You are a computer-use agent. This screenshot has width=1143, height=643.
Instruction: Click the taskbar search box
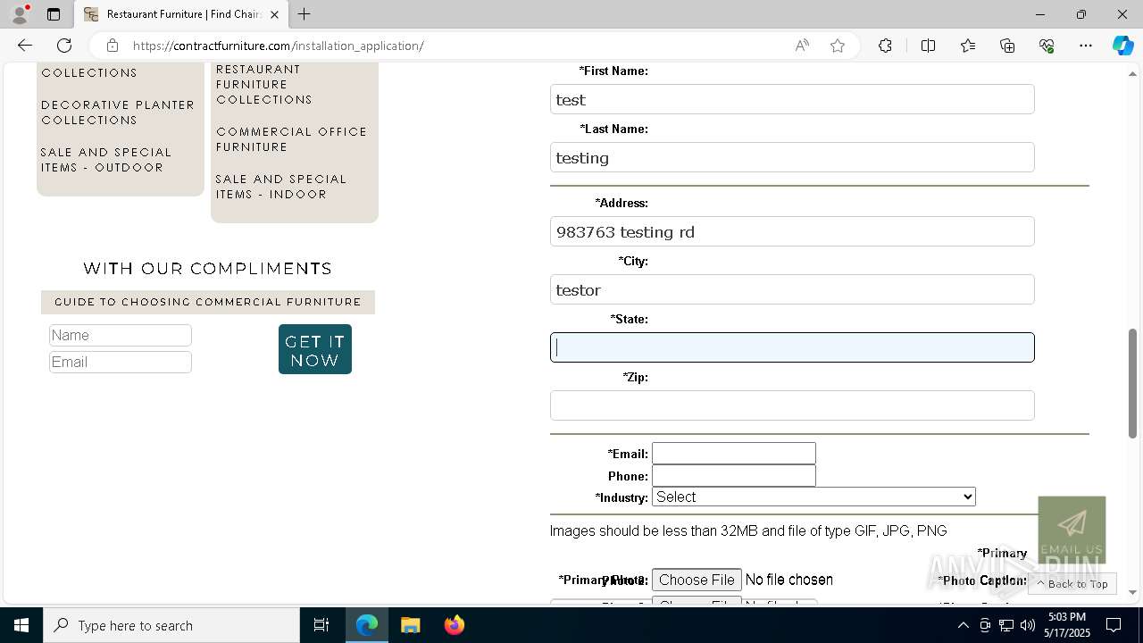(x=171, y=625)
